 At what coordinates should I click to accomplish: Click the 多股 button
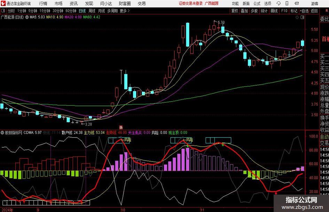click(x=254, y=11)
